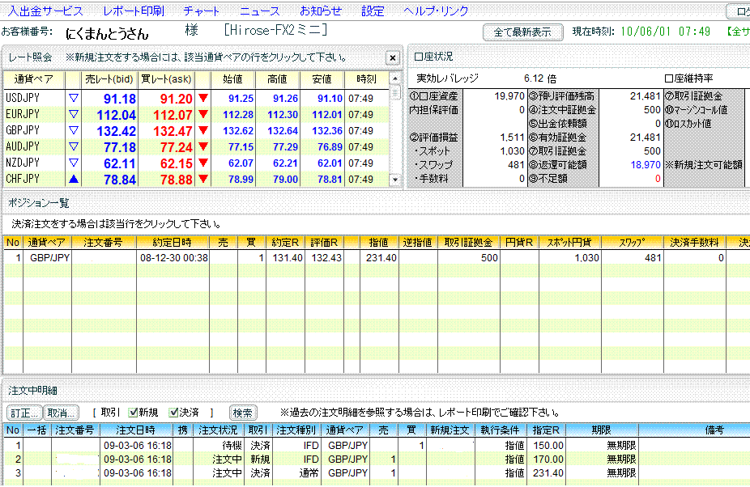Toggle the 決済 checkbox
Screen dimensions: 750x487
tap(173, 413)
